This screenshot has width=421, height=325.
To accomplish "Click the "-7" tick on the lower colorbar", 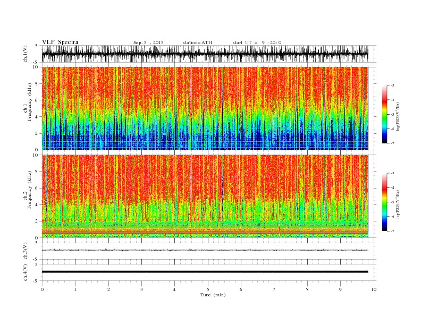I will [x=392, y=231].
